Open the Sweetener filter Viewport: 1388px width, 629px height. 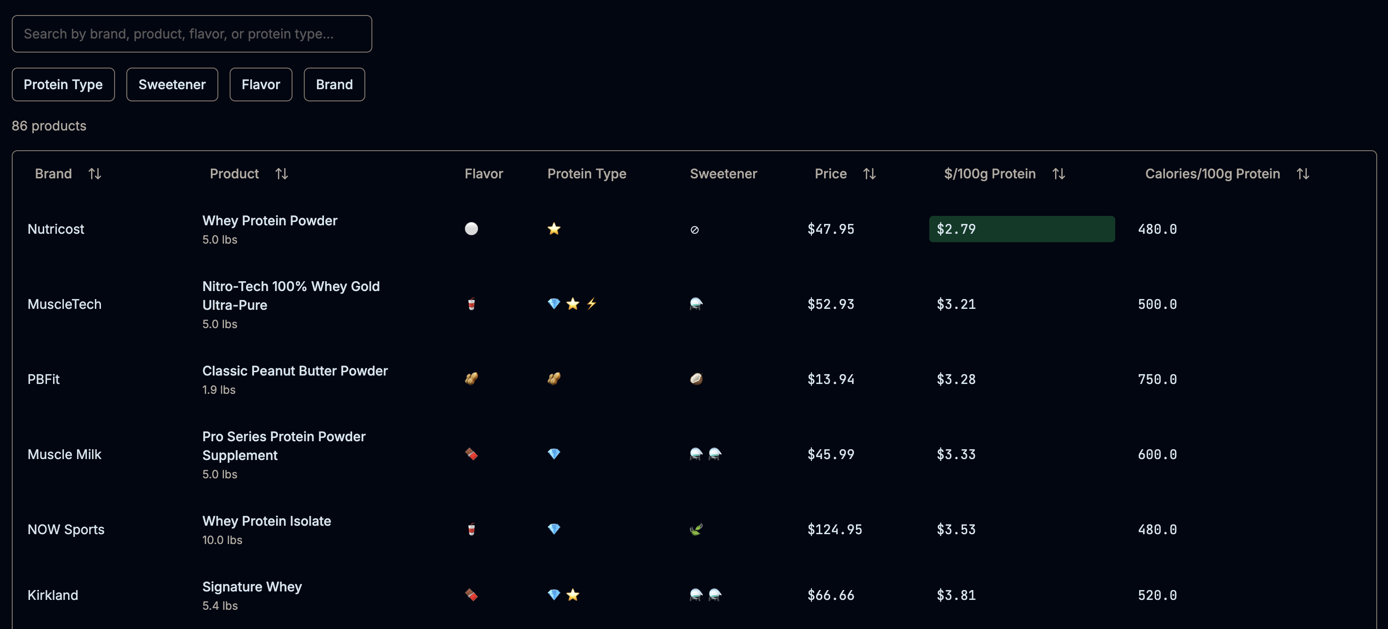[172, 84]
